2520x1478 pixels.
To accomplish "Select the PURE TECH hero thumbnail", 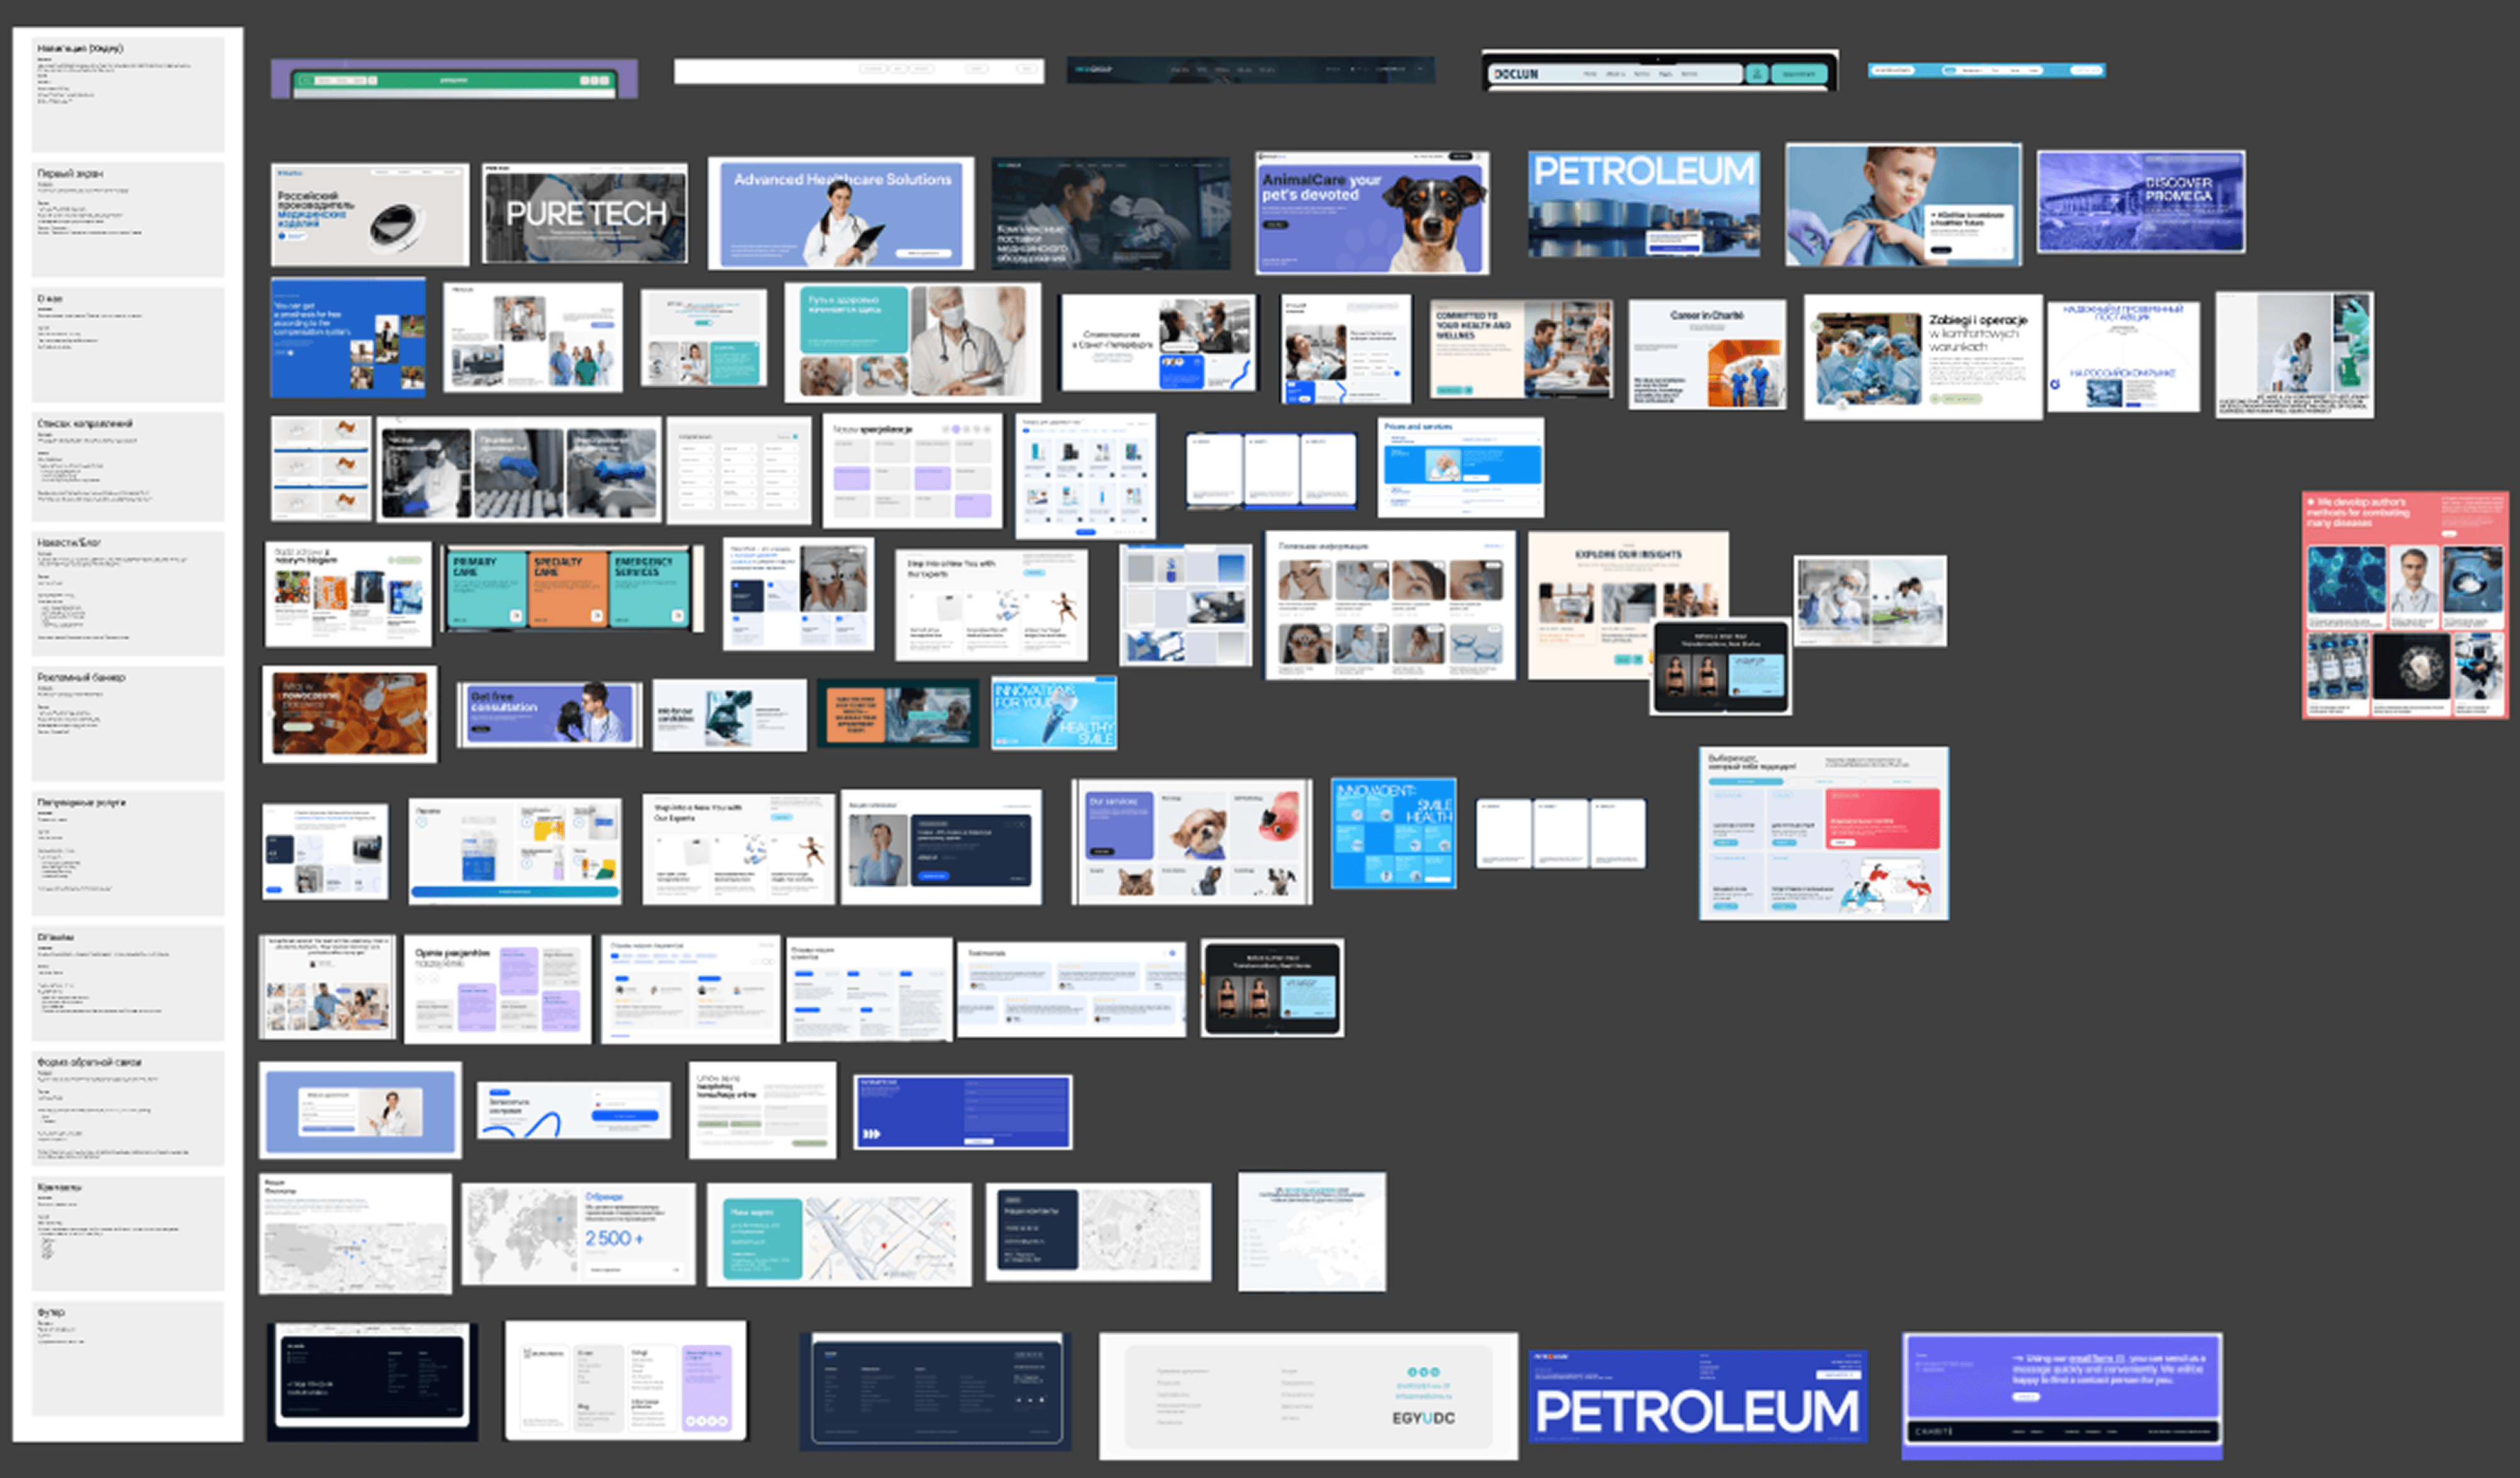I will [585, 213].
